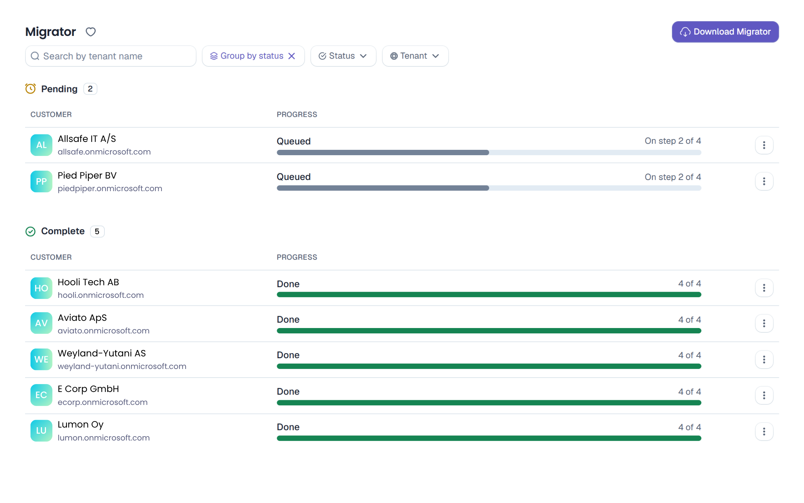Image resolution: width=804 pixels, height=503 pixels.
Task: Click the LU avatar for Lumon
Action: pos(41,431)
